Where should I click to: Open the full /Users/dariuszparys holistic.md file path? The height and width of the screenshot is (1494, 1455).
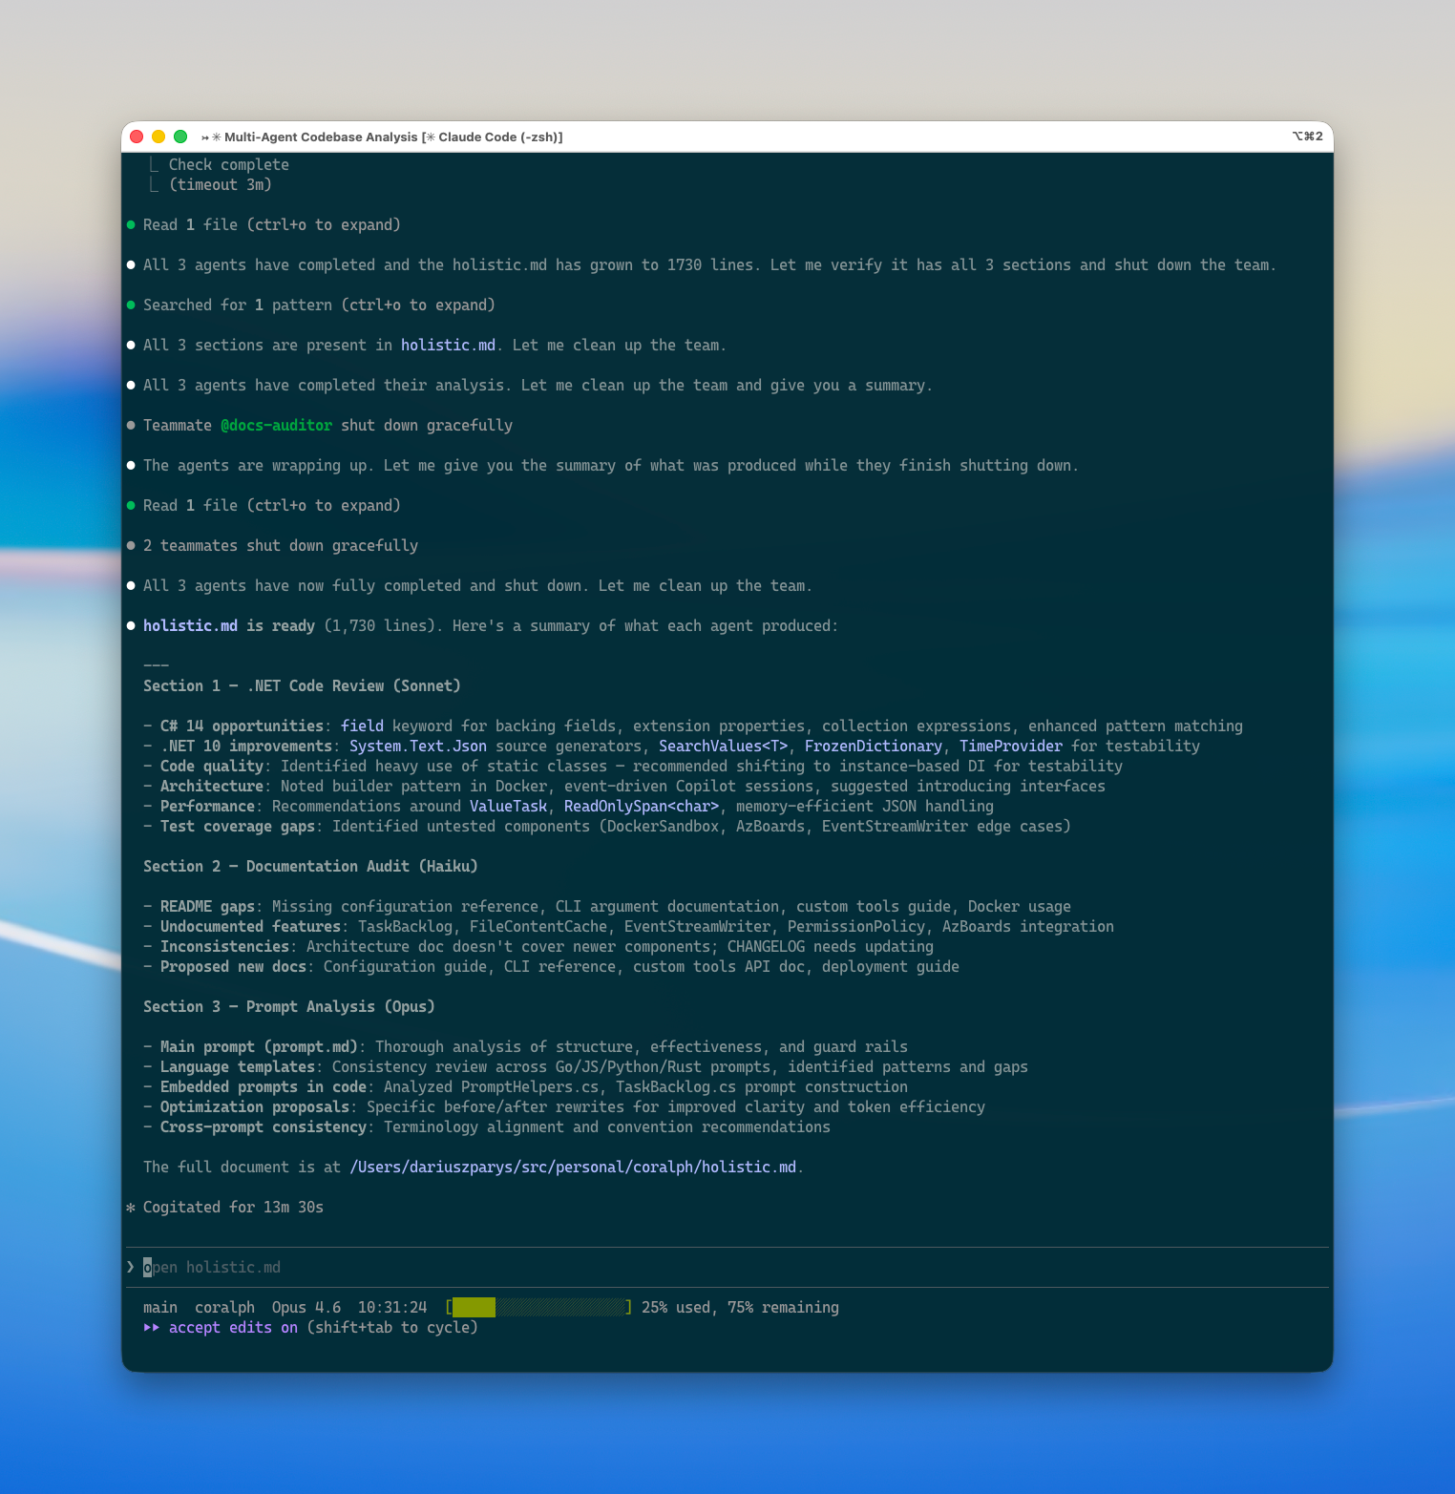[573, 1168]
